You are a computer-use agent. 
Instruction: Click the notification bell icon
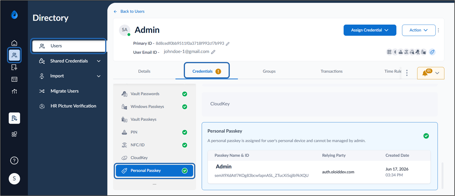425,73
